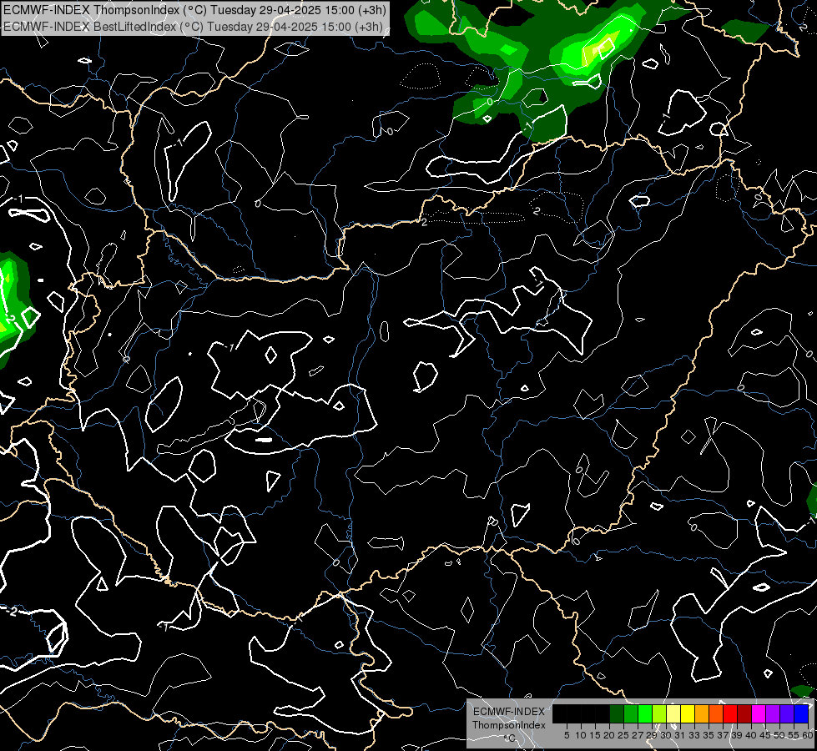Pick the medium green 25–27 legend swatch

[x=631, y=713]
